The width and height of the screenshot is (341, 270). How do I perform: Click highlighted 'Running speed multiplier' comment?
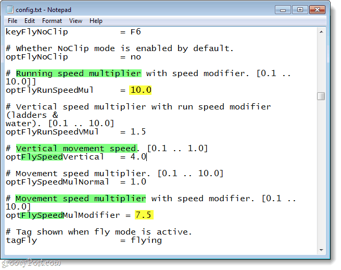79,73
